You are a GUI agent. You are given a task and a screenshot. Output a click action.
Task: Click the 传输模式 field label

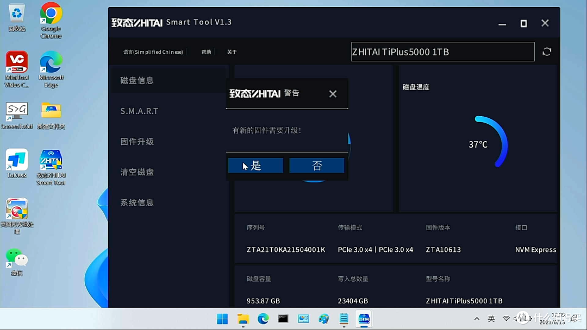point(350,227)
